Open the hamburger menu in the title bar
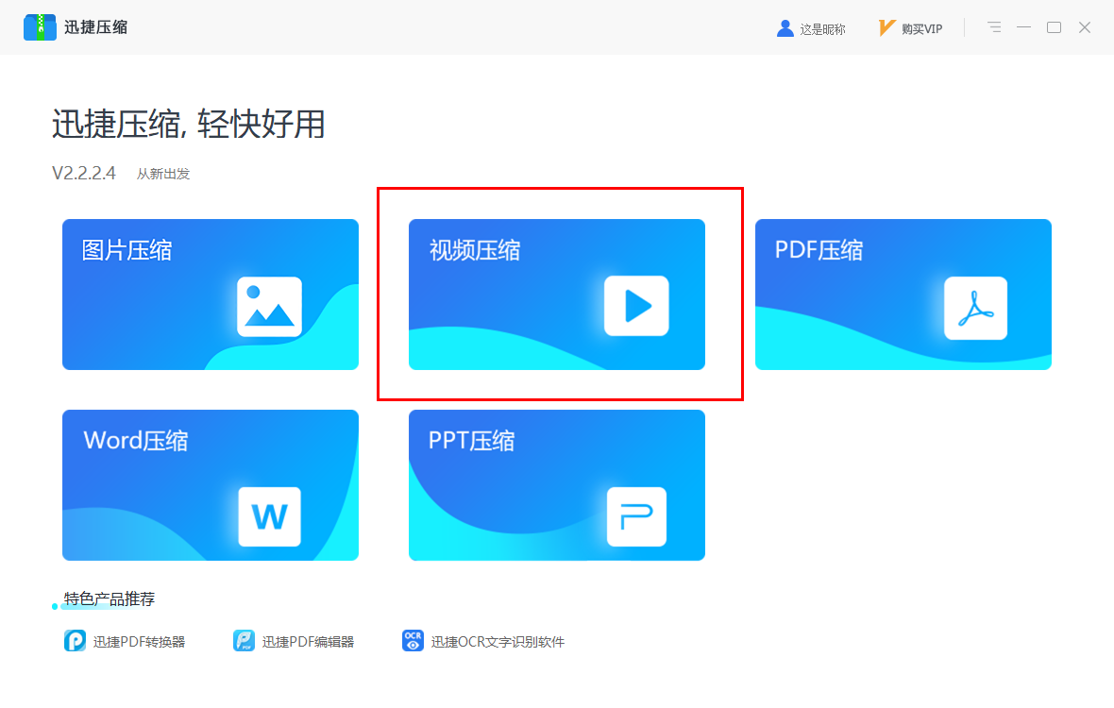Image resolution: width=1114 pixels, height=708 pixels. pyautogui.click(x=994, y=27)
